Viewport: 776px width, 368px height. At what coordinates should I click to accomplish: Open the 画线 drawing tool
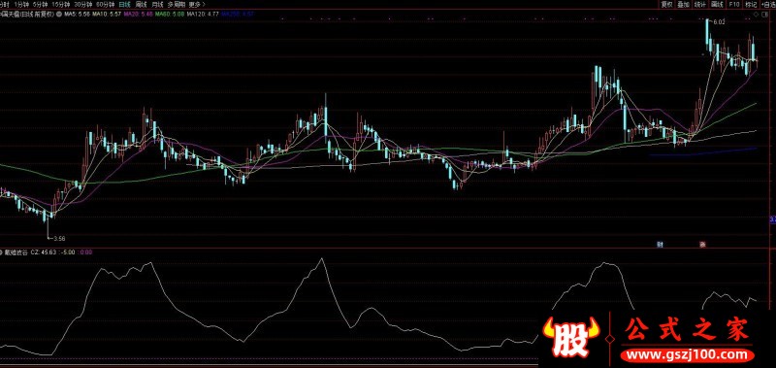tap(716, 5)
